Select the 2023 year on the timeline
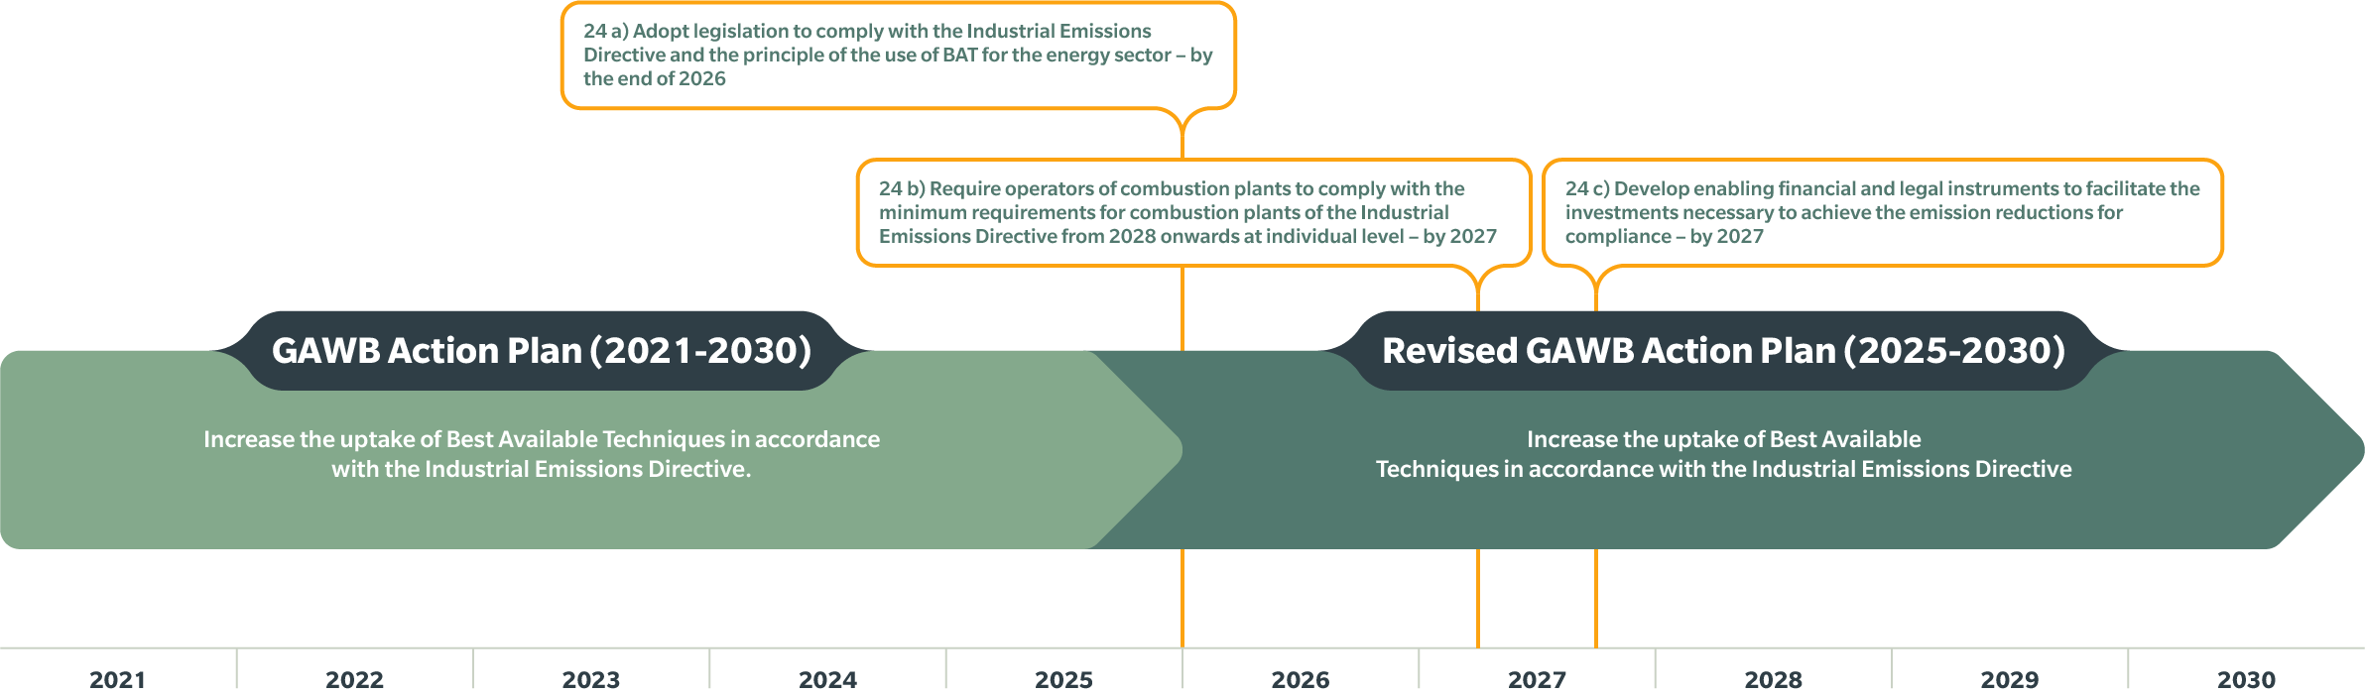 [x=591, y=679]
